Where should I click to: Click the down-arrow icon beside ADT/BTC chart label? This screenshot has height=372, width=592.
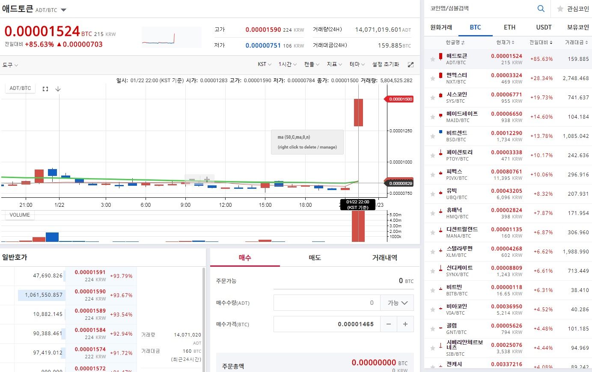58,89
